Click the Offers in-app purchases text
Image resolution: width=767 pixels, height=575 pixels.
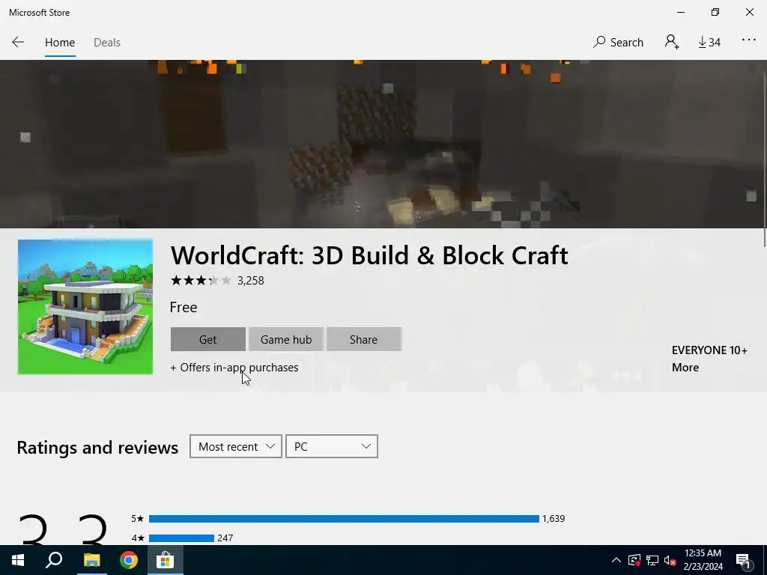234,368
